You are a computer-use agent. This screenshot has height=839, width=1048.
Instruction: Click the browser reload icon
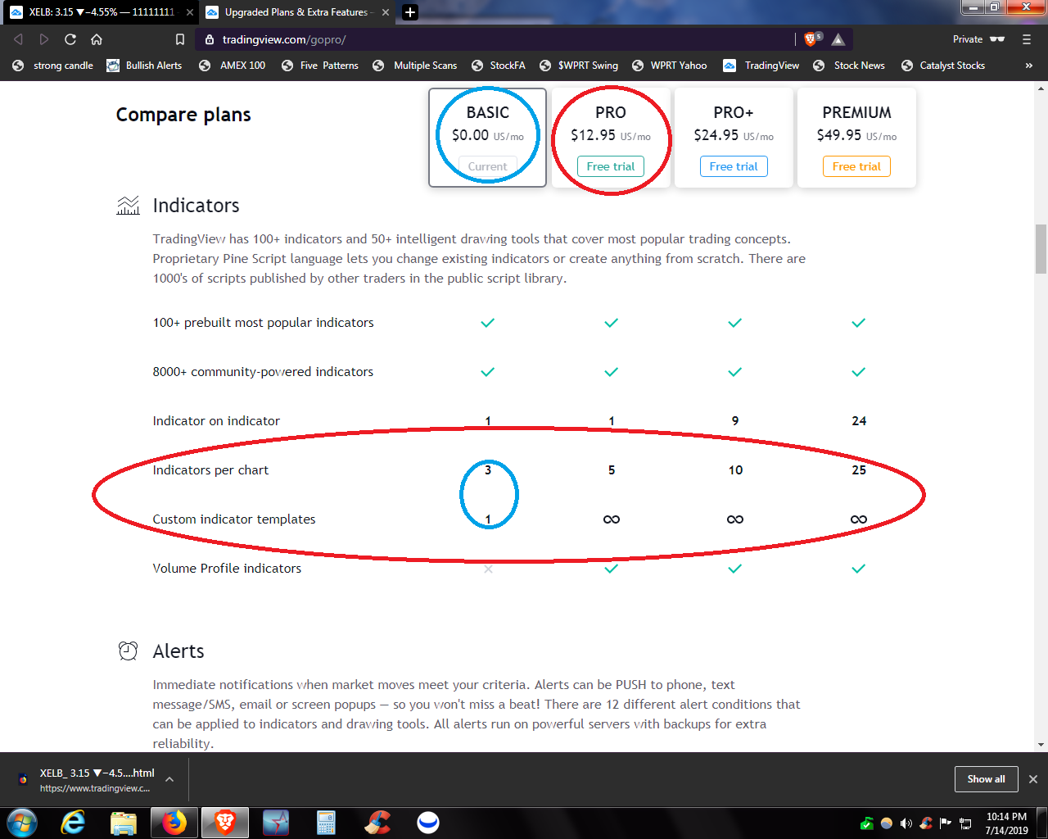70,39
